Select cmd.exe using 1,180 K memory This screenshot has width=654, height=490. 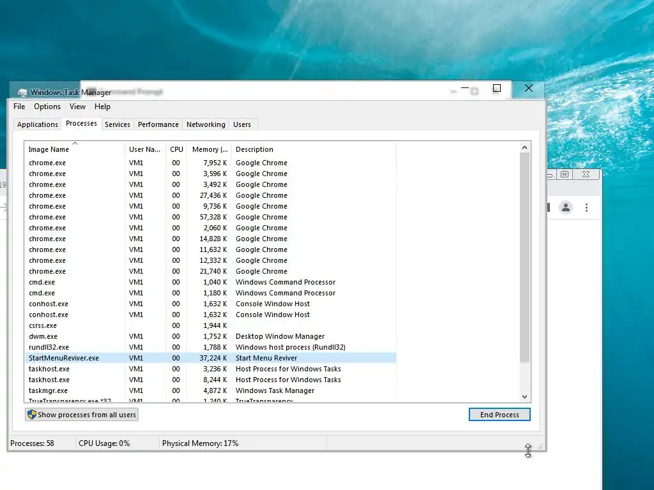tap(210, 293)
